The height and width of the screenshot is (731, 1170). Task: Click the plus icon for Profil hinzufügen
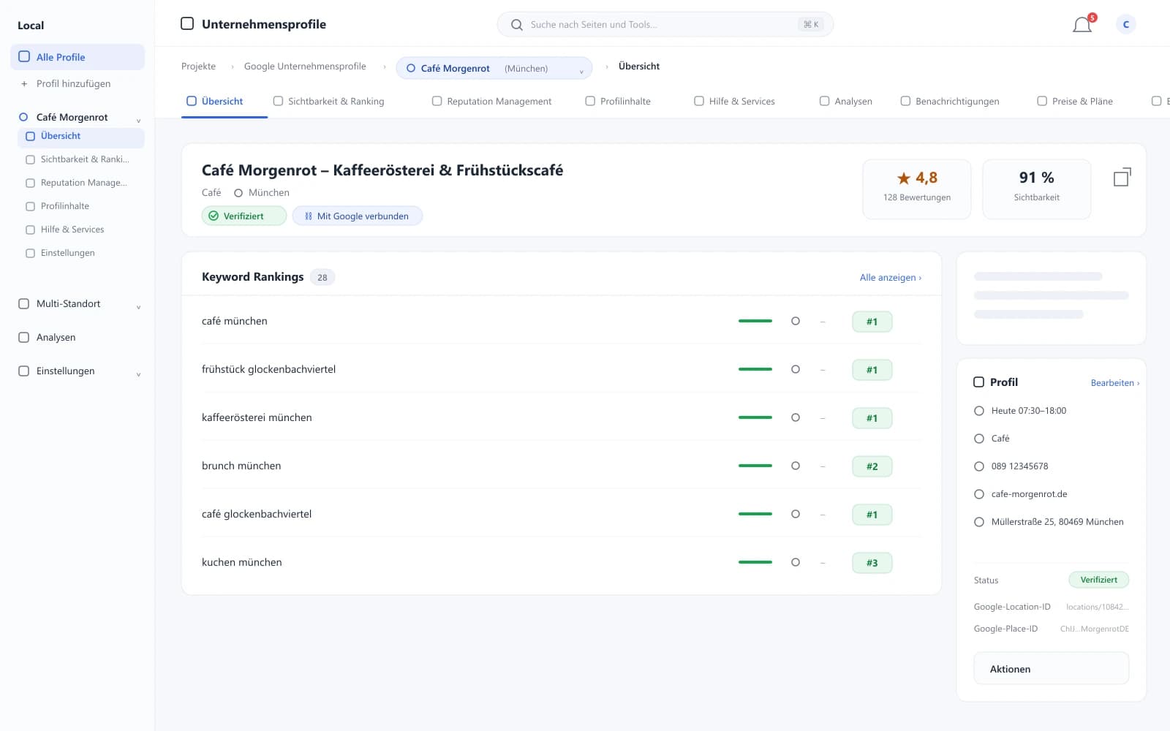point(24,84)
